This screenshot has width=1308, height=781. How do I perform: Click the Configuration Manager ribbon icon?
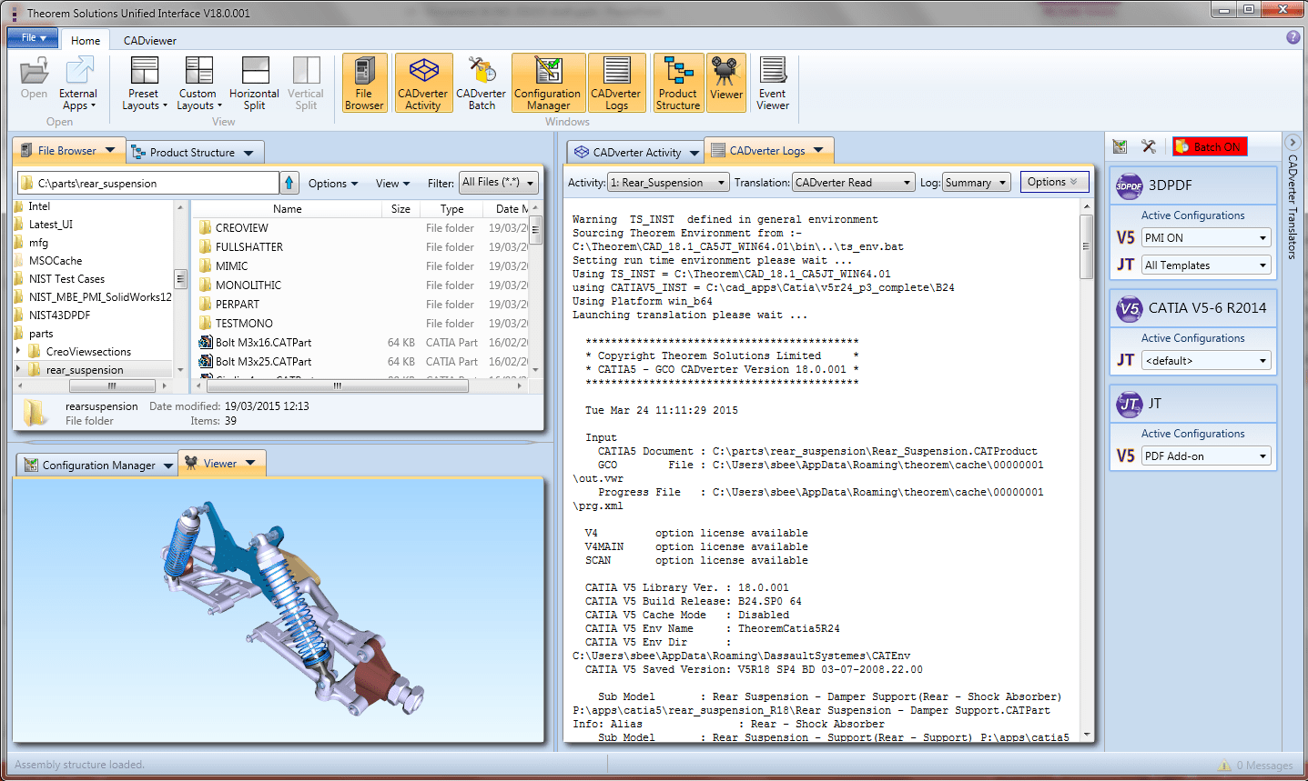pos(547,83)
